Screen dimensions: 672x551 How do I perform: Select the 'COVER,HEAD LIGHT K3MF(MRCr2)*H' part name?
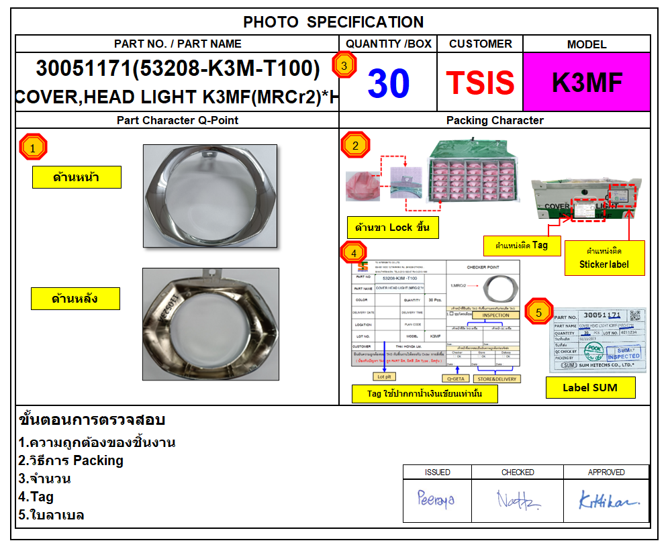tap(177, 97)
